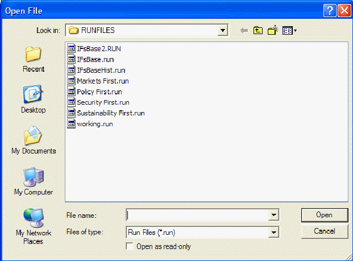Select the IFsBase2.RUN file
Viewport: 353px width, 261px height.
click(98, 48)
